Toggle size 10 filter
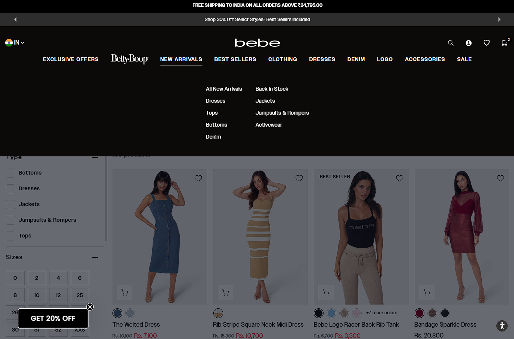Image resolution: width=514 pixels, height=339 pixels. coord(37,295)
